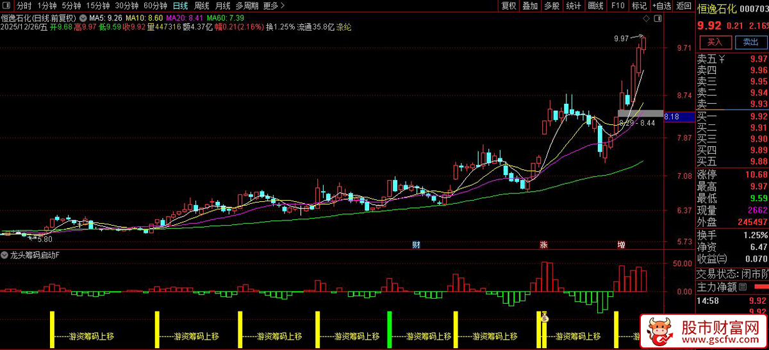Click the 叠加 overlay button
Image resolution: width=769 pixels, height=350 pixels.
click(530, 6)
